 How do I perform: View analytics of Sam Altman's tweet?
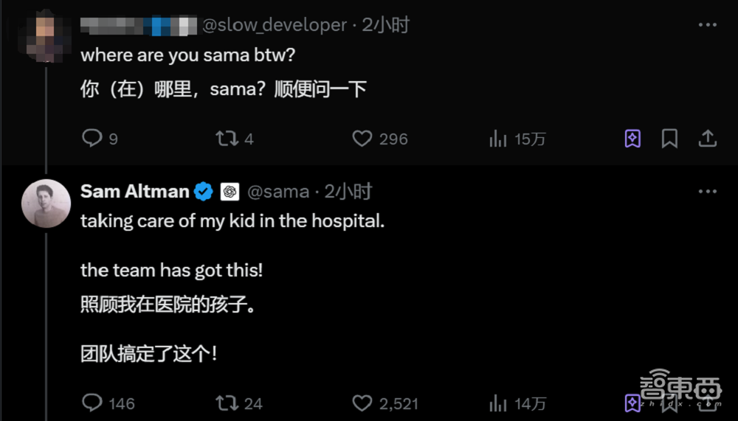tap(498, 403)
